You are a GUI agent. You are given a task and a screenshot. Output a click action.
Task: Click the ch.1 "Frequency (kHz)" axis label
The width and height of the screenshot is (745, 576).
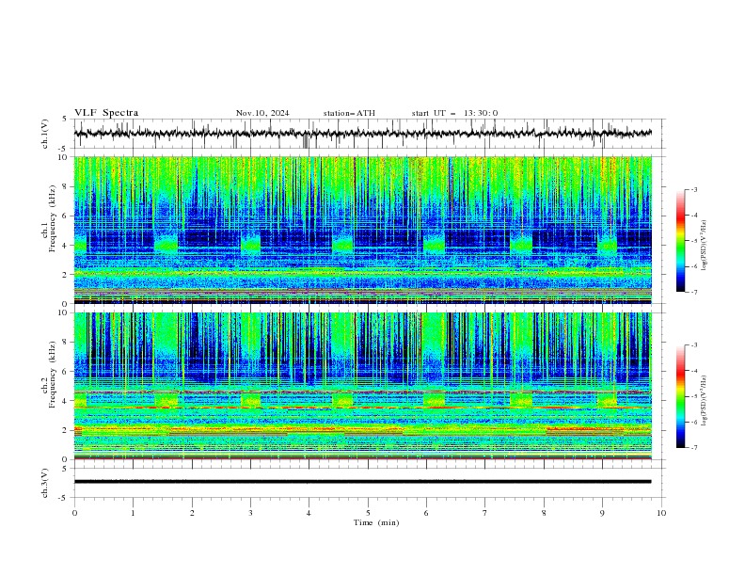click(53, 219)
